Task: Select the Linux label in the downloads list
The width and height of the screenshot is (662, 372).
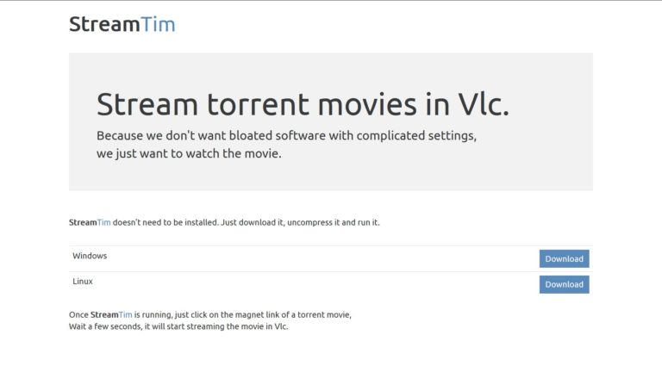Action: click(83, 282)
